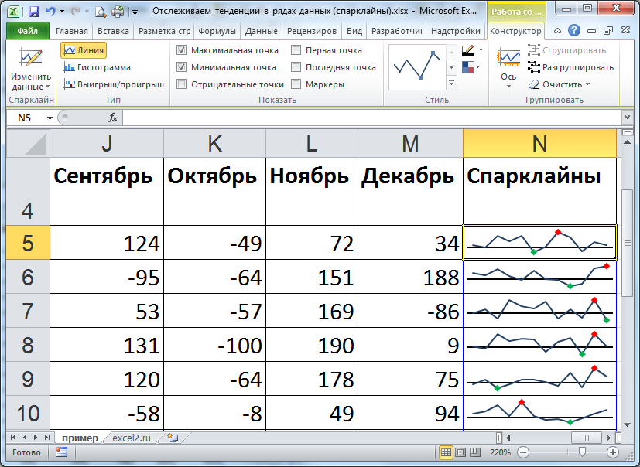Screen dimensions: 640x467
Task: Choose the Выигрыш/проигрыш sparkline type
Action: [x=113, y=84]
